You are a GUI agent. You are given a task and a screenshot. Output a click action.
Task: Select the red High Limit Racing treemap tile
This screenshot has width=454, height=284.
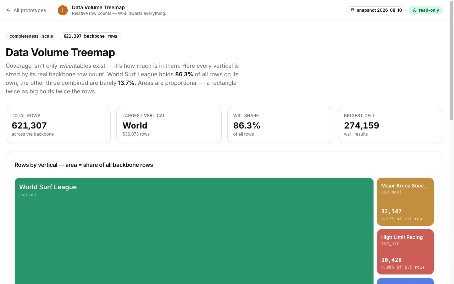click(405, 252)
